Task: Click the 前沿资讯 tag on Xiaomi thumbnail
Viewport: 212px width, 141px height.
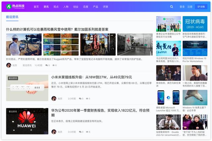Action: click(x=13, y=78)
